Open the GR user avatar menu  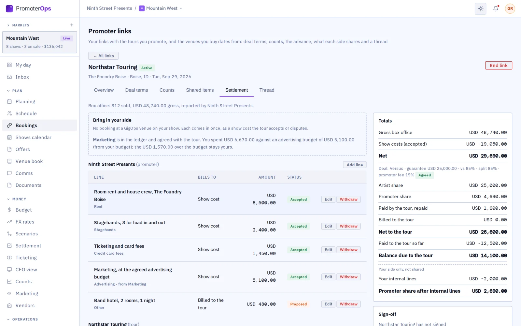tap(510, 9)
